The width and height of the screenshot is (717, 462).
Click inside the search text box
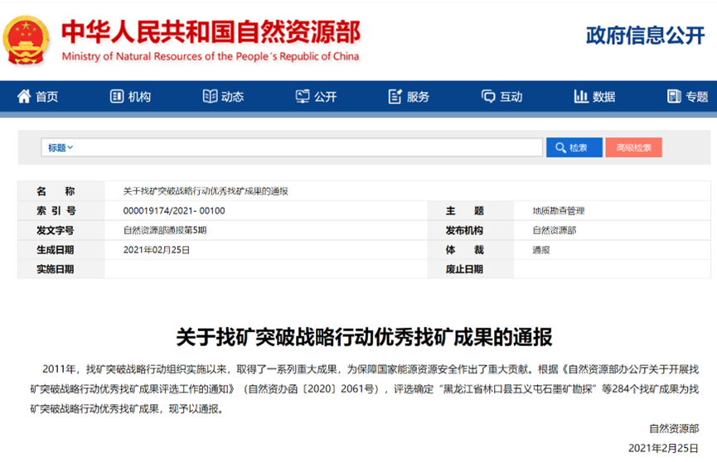point(307,147)
